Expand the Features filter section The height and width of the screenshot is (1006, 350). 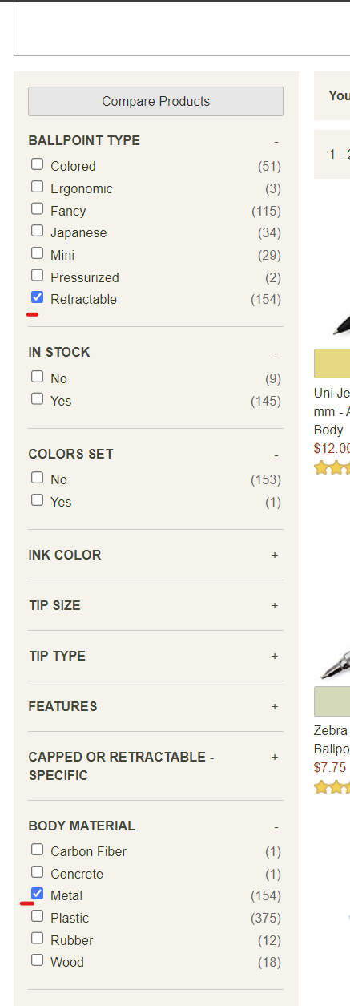coord(275,706)
